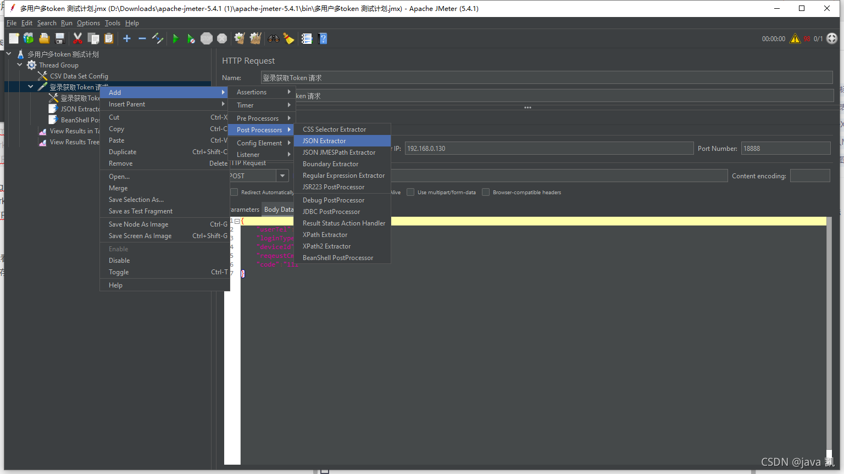Click the Open file folder icon
This screenshot has width=844, height=474.
point(45,38)
